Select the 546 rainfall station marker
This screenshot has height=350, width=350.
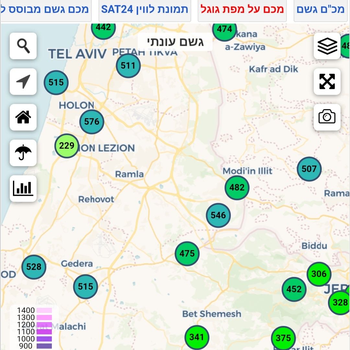pyautogui.click(x=218, y=215)
